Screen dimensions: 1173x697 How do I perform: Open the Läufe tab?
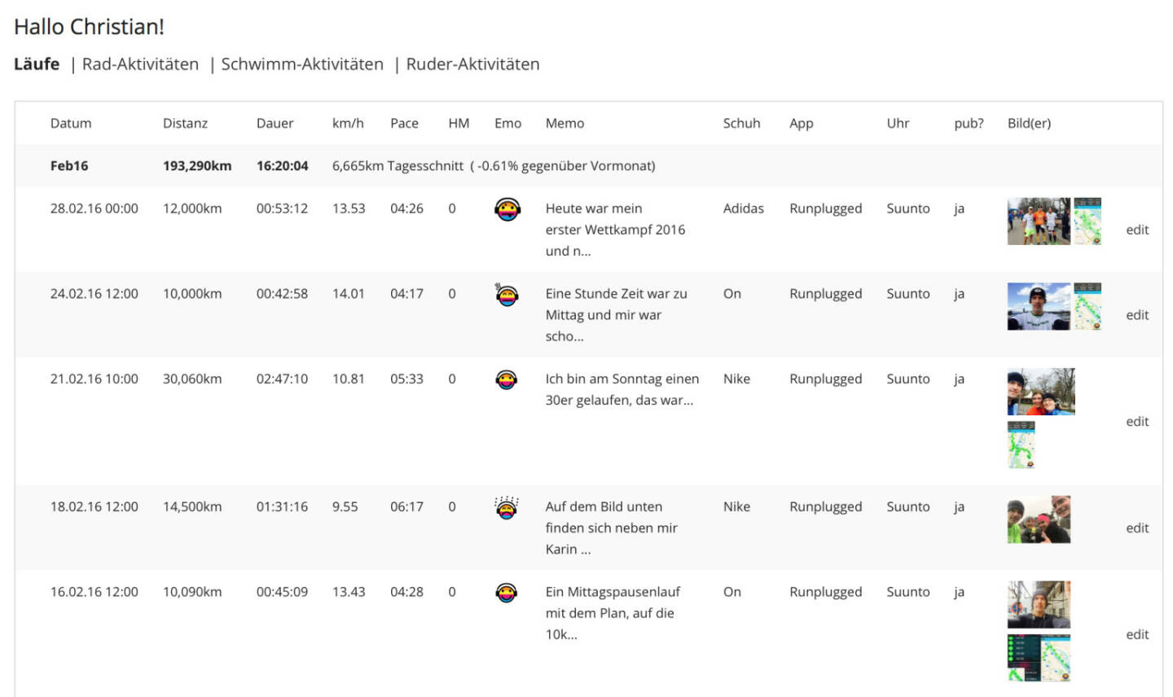[37, 64]
